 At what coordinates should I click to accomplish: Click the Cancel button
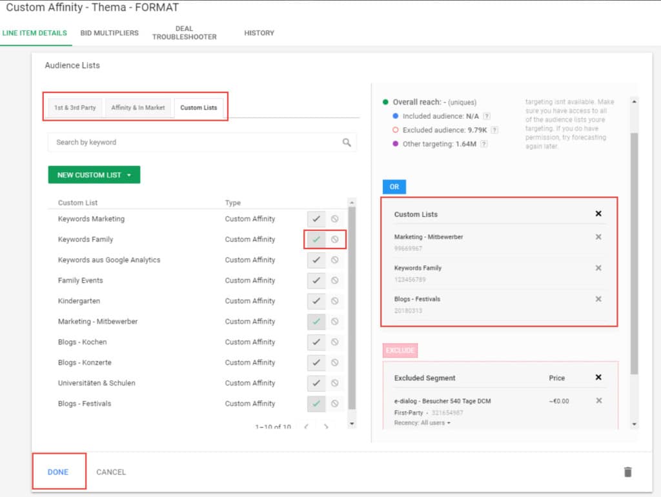point(111,472)
